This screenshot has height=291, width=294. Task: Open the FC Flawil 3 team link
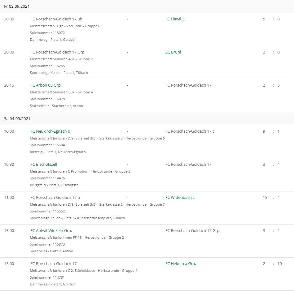[x=175, y=19]
